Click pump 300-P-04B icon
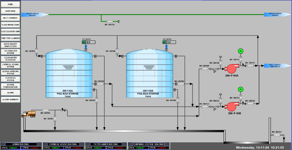Viewport: 292px width, 150px height. pos(232,107)
